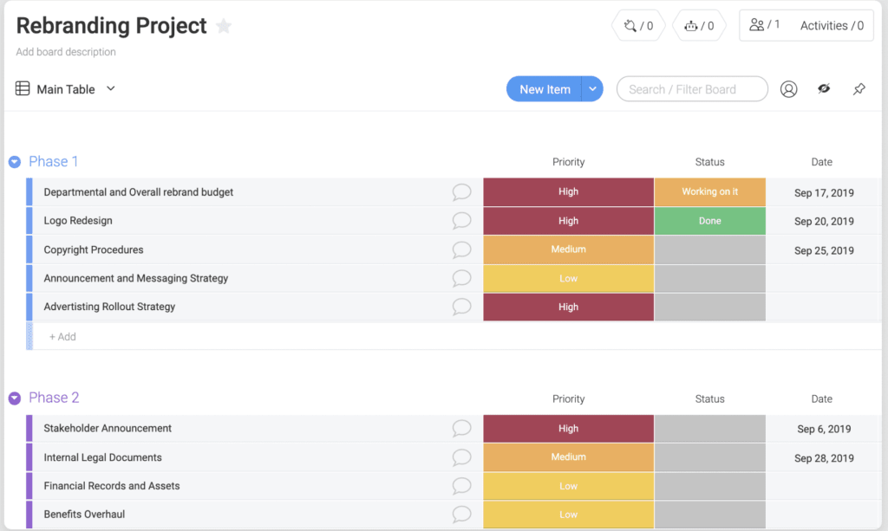Open chat bubble on Stakeholder Announcement
The height and width of the screenshot is (531, 888).
pos(460,428)
